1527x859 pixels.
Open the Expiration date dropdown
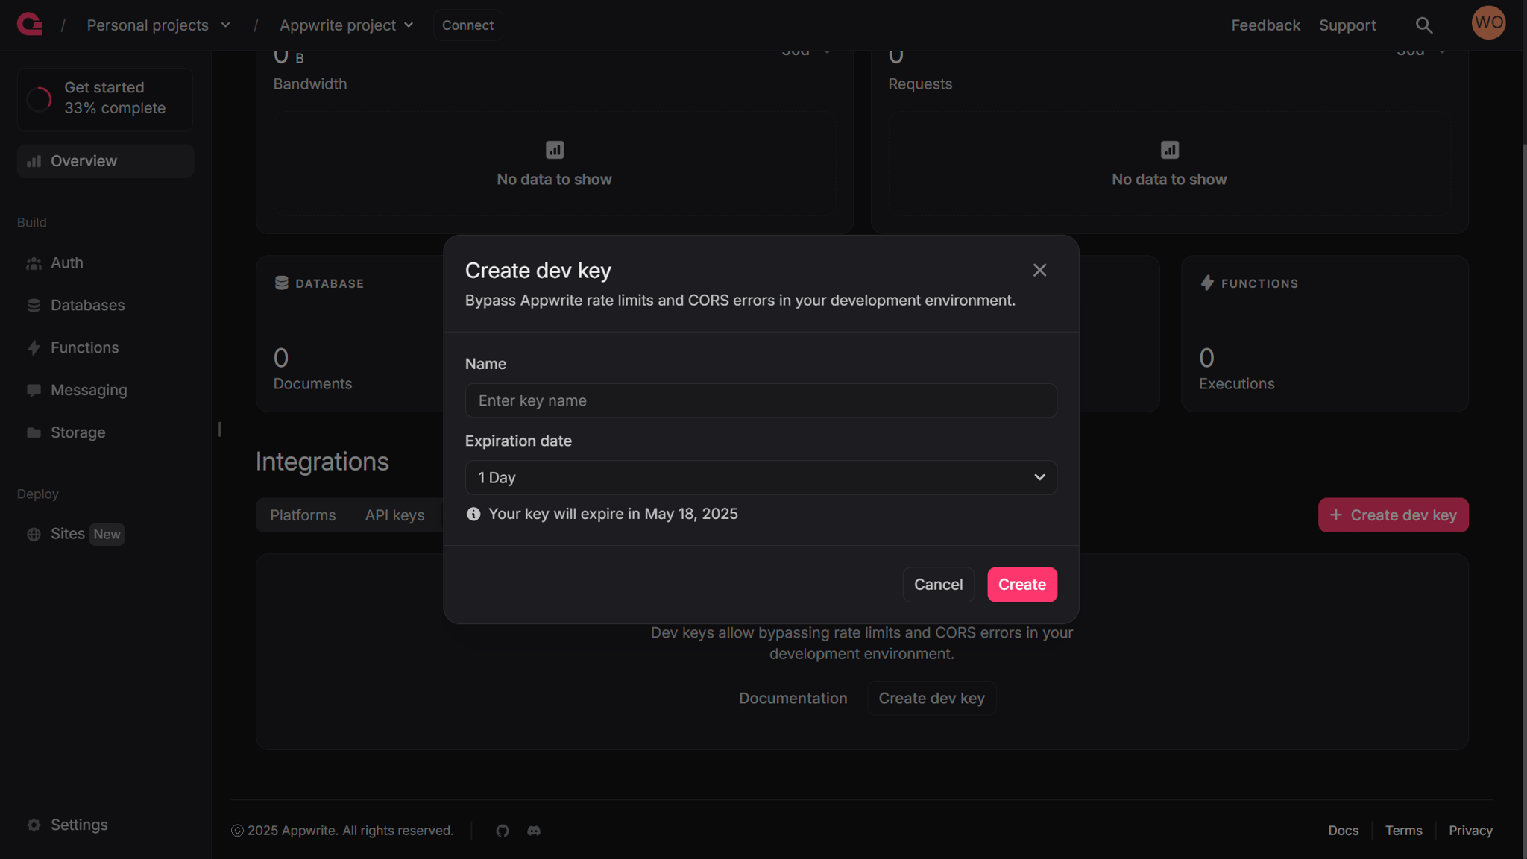[761, 477]
